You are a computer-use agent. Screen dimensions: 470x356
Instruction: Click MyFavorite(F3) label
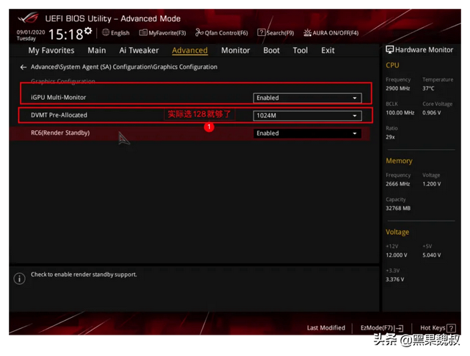(x=167, y=33)
